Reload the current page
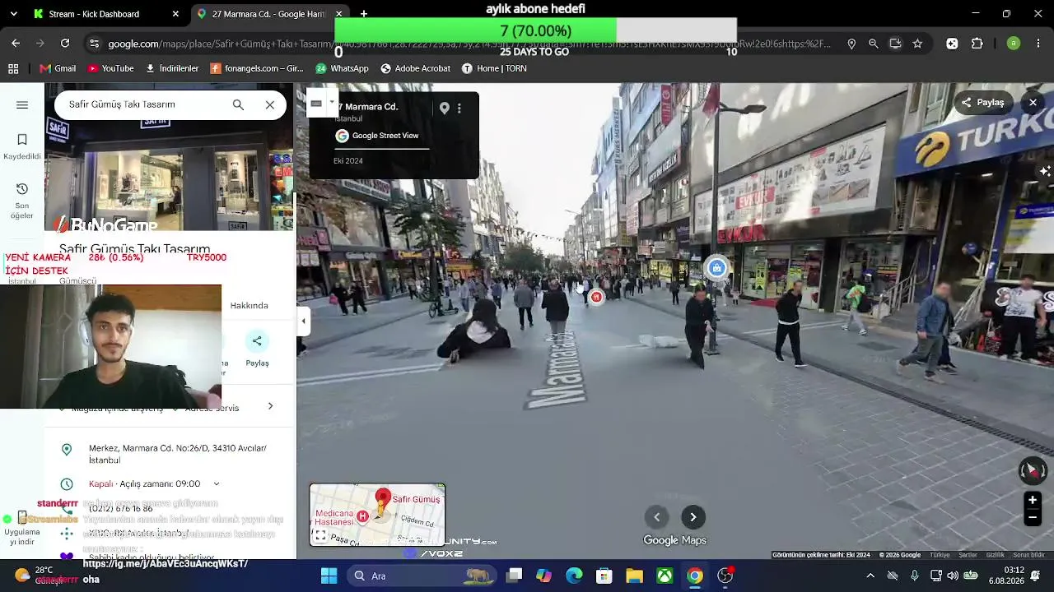1054x592 pixels. point(65,44)
